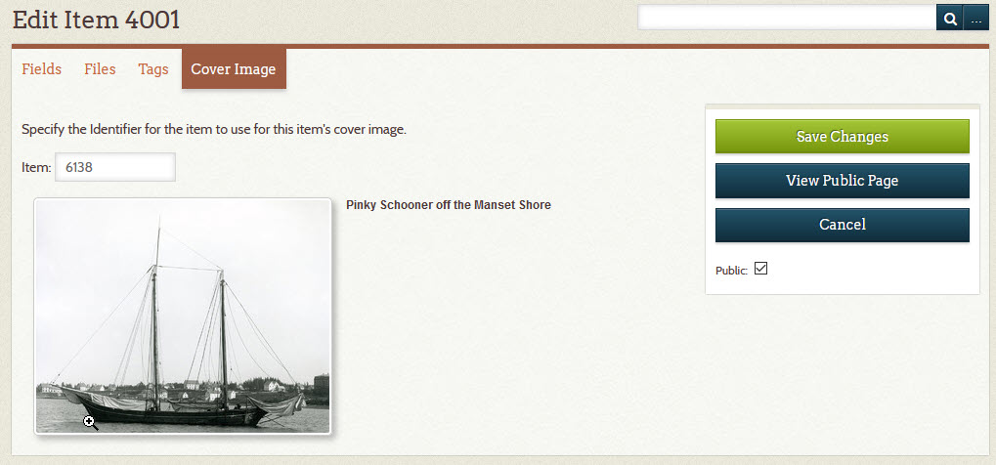
Task: Click the Edit Item 4001 heading
Action: pos(97,21)
